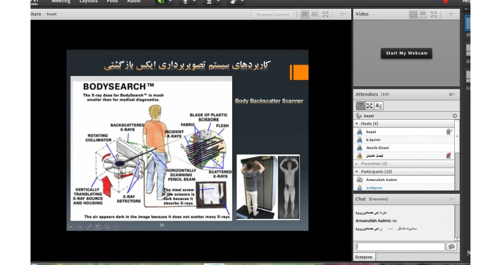Click the muted microphone icon in Hosts list
Screen dimensions: 501x265
449,156
